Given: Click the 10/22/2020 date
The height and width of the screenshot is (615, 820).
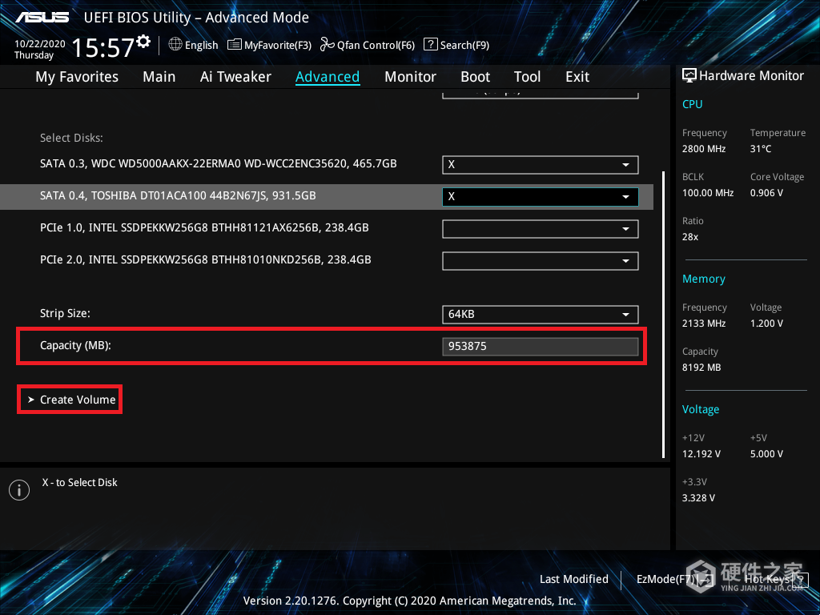Looking at the screenshot, I should point(40,44).
